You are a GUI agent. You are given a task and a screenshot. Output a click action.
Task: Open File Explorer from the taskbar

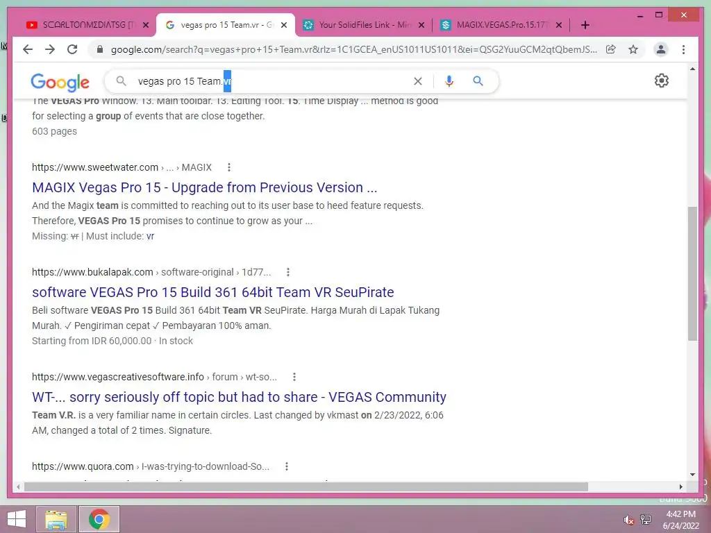56,519
